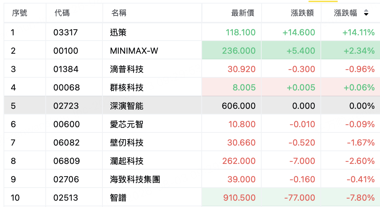Click the 名稱 column header

point(119,13)
